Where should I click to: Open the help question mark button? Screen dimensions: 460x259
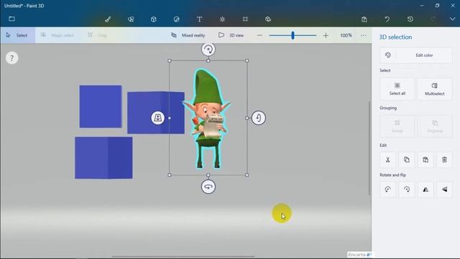pyautogui.click(x=11, y=58)
